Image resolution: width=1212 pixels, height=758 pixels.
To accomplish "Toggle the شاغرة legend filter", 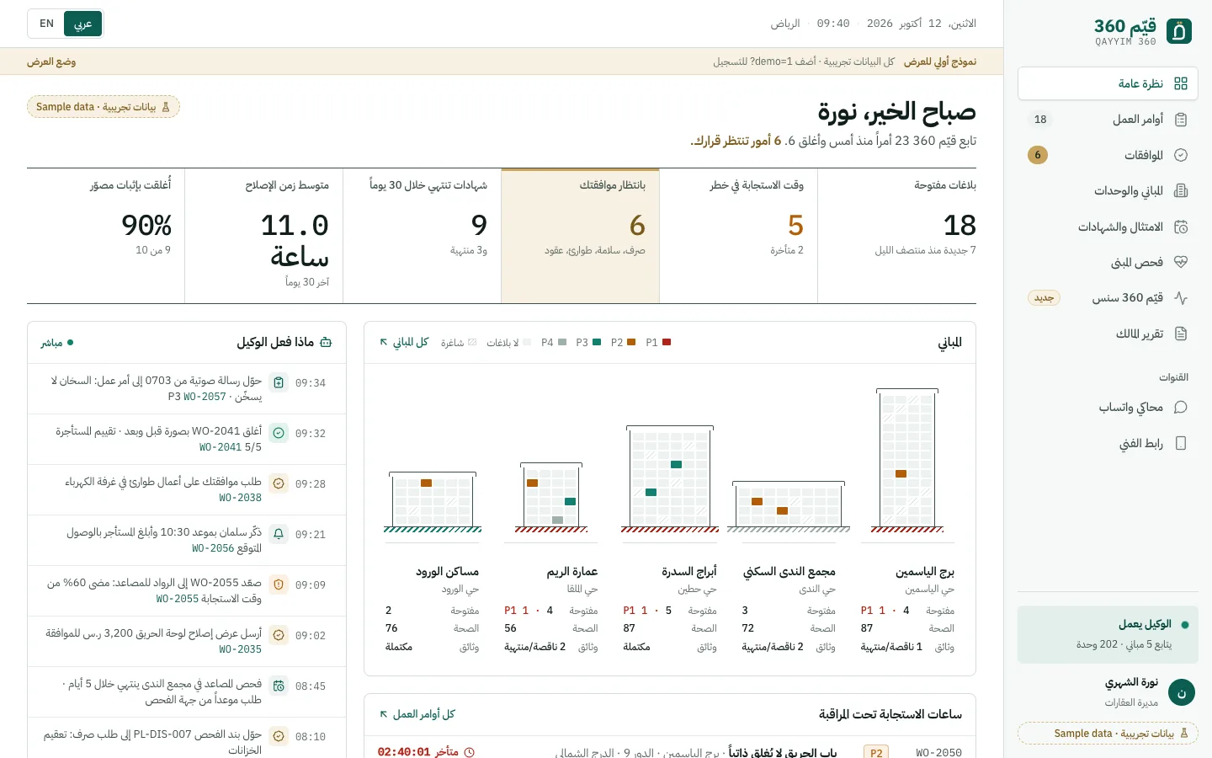I will (x=459, y=343).
